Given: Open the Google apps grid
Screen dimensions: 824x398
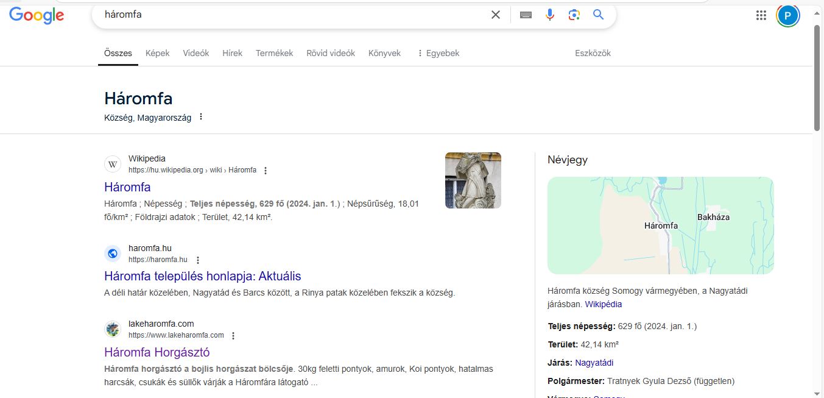Looking at the screenshot, I should [x=761, y=15].
